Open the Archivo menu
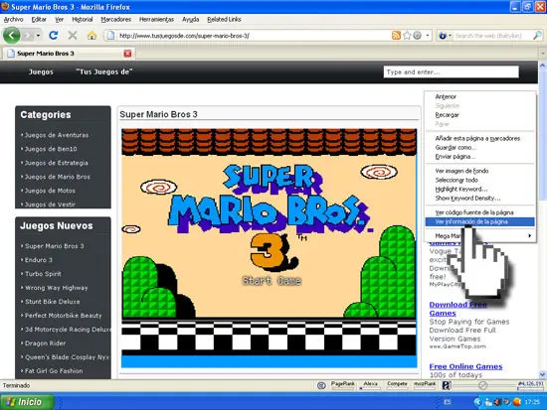Viewport: 547px width, 410px height. pyautogui.click(x=13, y=20)
